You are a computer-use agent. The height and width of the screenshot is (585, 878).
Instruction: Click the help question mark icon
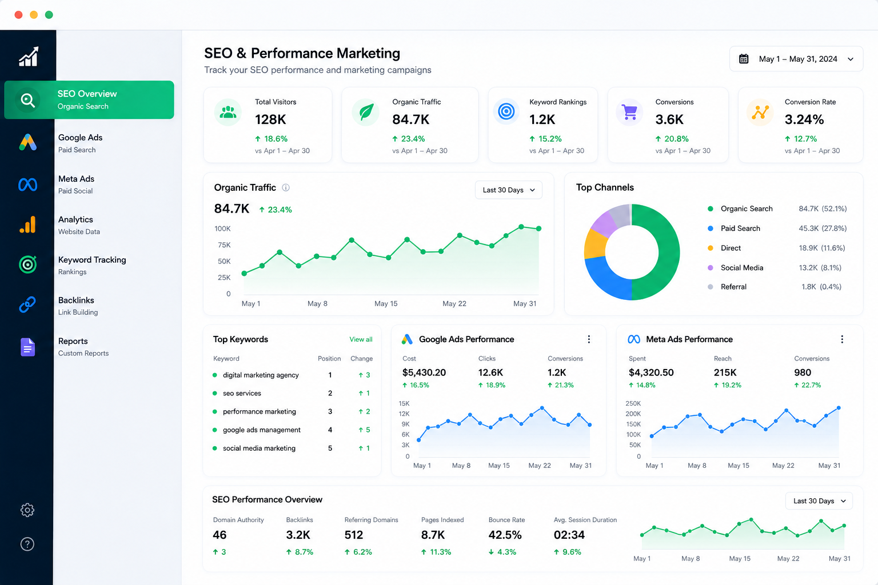[27, 544]
